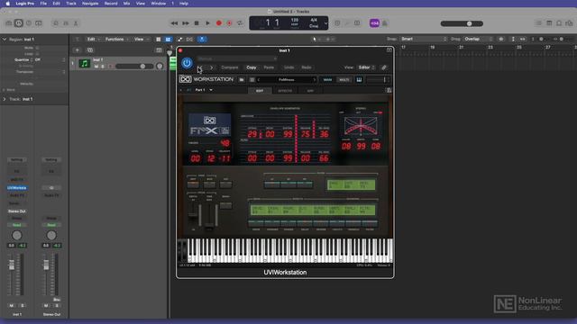The height and width of the screenshot is (324, 577).
Task: Toggle Cycle mode button
Action: point(240,23)
